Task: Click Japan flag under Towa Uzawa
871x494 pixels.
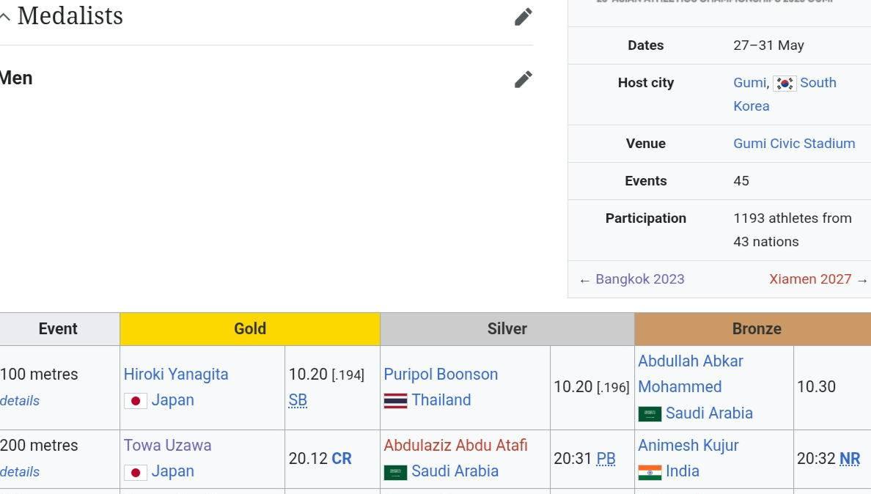Action: point(136,472)
